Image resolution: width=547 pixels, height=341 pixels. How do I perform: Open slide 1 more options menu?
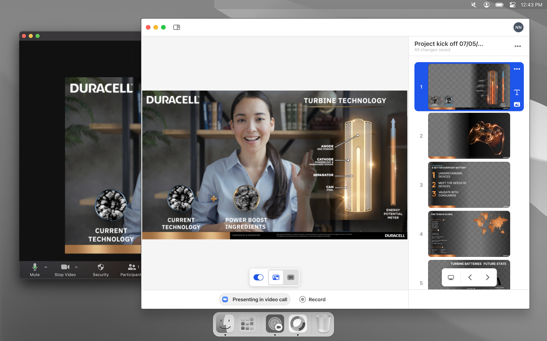point(517,69)
